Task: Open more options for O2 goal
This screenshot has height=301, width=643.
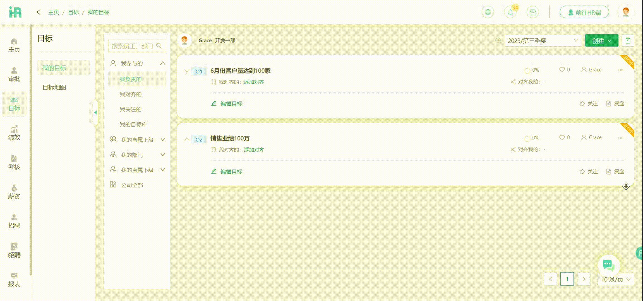Action: pos(621,138)
